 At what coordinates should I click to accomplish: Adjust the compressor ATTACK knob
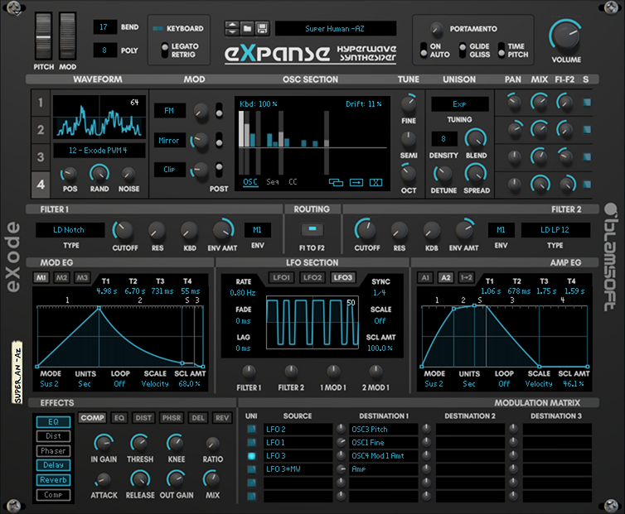pos(104,479)
